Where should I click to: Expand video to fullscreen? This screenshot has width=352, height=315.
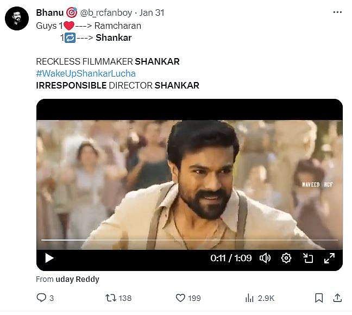pyautogui.click(x=329, y=258)
